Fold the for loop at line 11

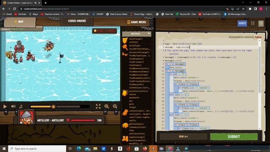tap(175, 71)
